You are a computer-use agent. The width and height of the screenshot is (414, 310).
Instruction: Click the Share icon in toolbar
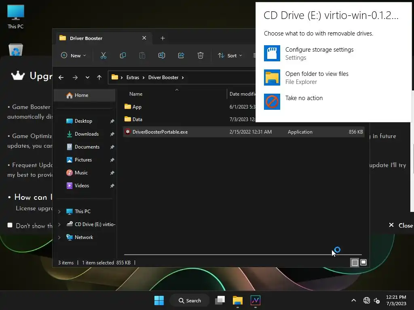(x=181, y=55)
